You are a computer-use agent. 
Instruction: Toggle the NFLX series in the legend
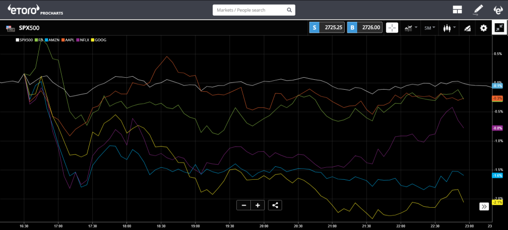coord(84,40)
